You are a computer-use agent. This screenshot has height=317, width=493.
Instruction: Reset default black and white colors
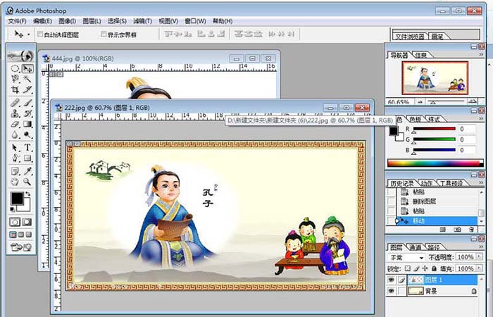(x=13, y=209)
